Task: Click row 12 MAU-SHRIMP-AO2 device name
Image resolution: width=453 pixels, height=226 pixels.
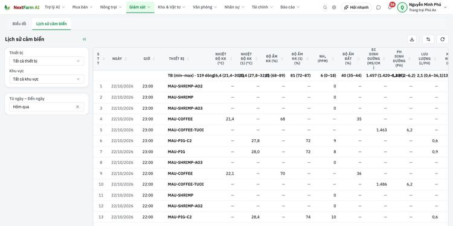Action: [x=185, y=206]
